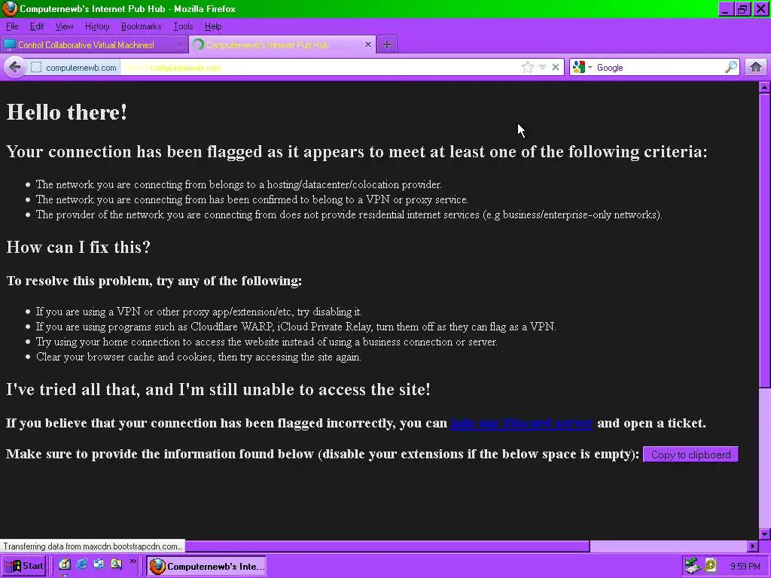This screenshot has width=771, height=578.
Task: Stop page loading with the X button
Action: point(556,67)
